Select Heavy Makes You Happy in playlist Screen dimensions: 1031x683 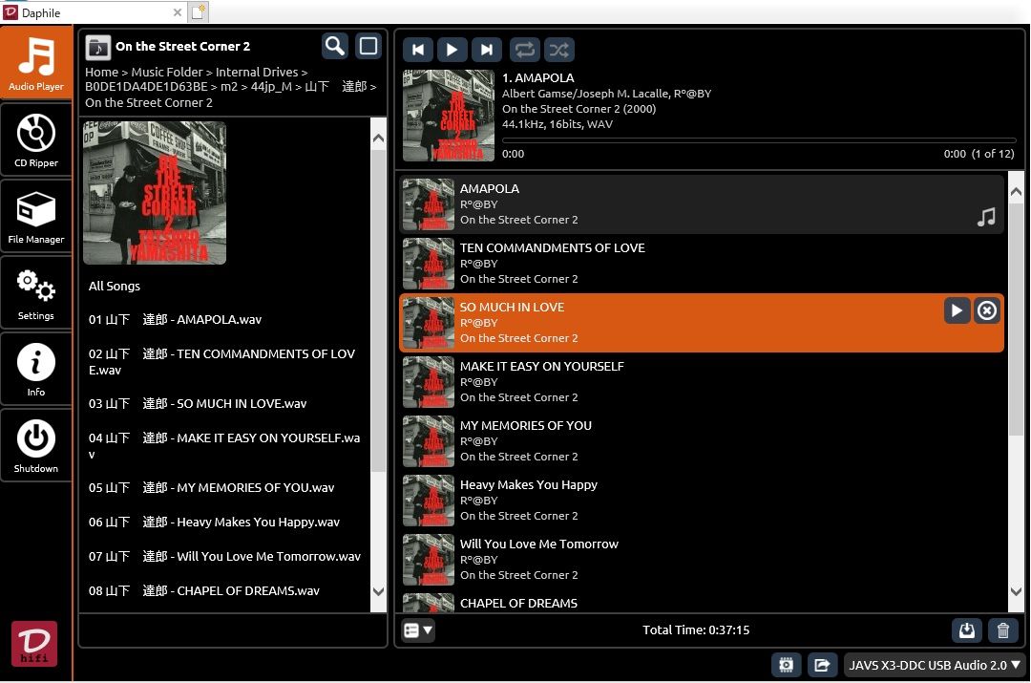pos(702,501)
